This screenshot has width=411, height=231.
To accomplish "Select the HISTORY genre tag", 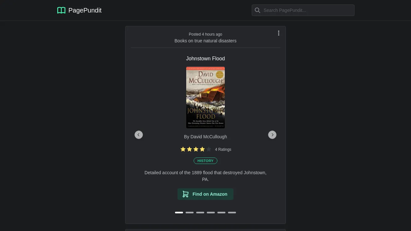I will click(x=205, y=161).
